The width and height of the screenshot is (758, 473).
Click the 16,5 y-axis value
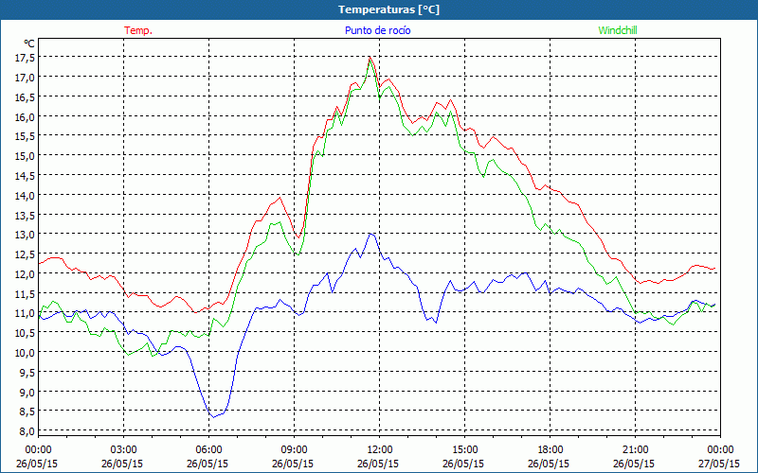[x=26, y=97]
